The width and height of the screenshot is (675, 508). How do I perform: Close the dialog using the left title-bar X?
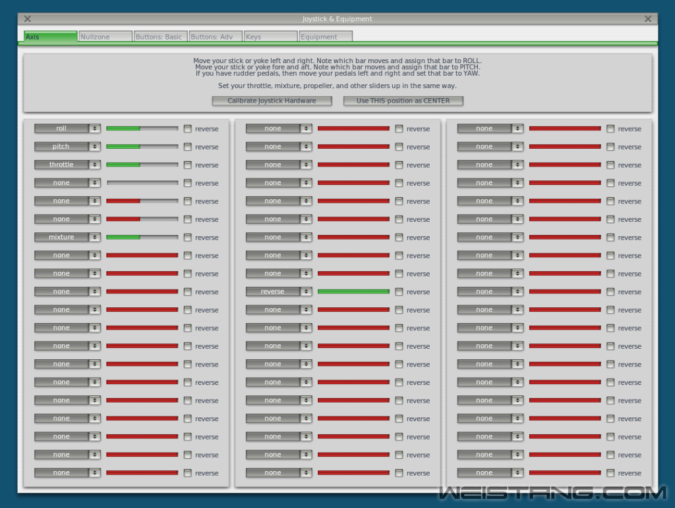point(28,19)
